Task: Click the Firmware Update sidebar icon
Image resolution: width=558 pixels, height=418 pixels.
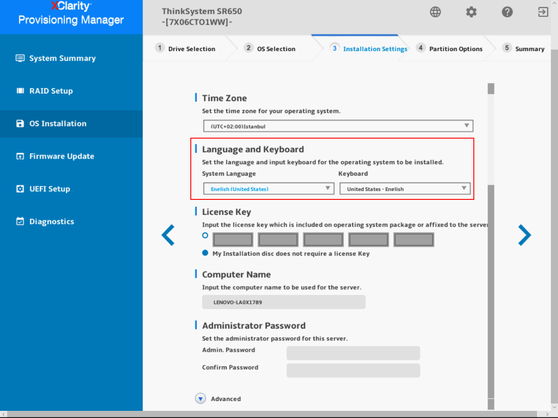Action: pyautogui.click(x=20, y=156)
